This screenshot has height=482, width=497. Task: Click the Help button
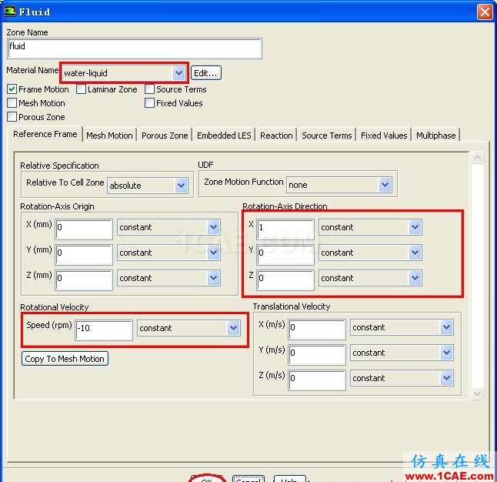point(289,479)
